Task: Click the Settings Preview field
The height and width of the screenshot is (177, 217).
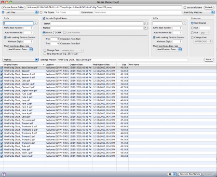Action: coord(122,60)
